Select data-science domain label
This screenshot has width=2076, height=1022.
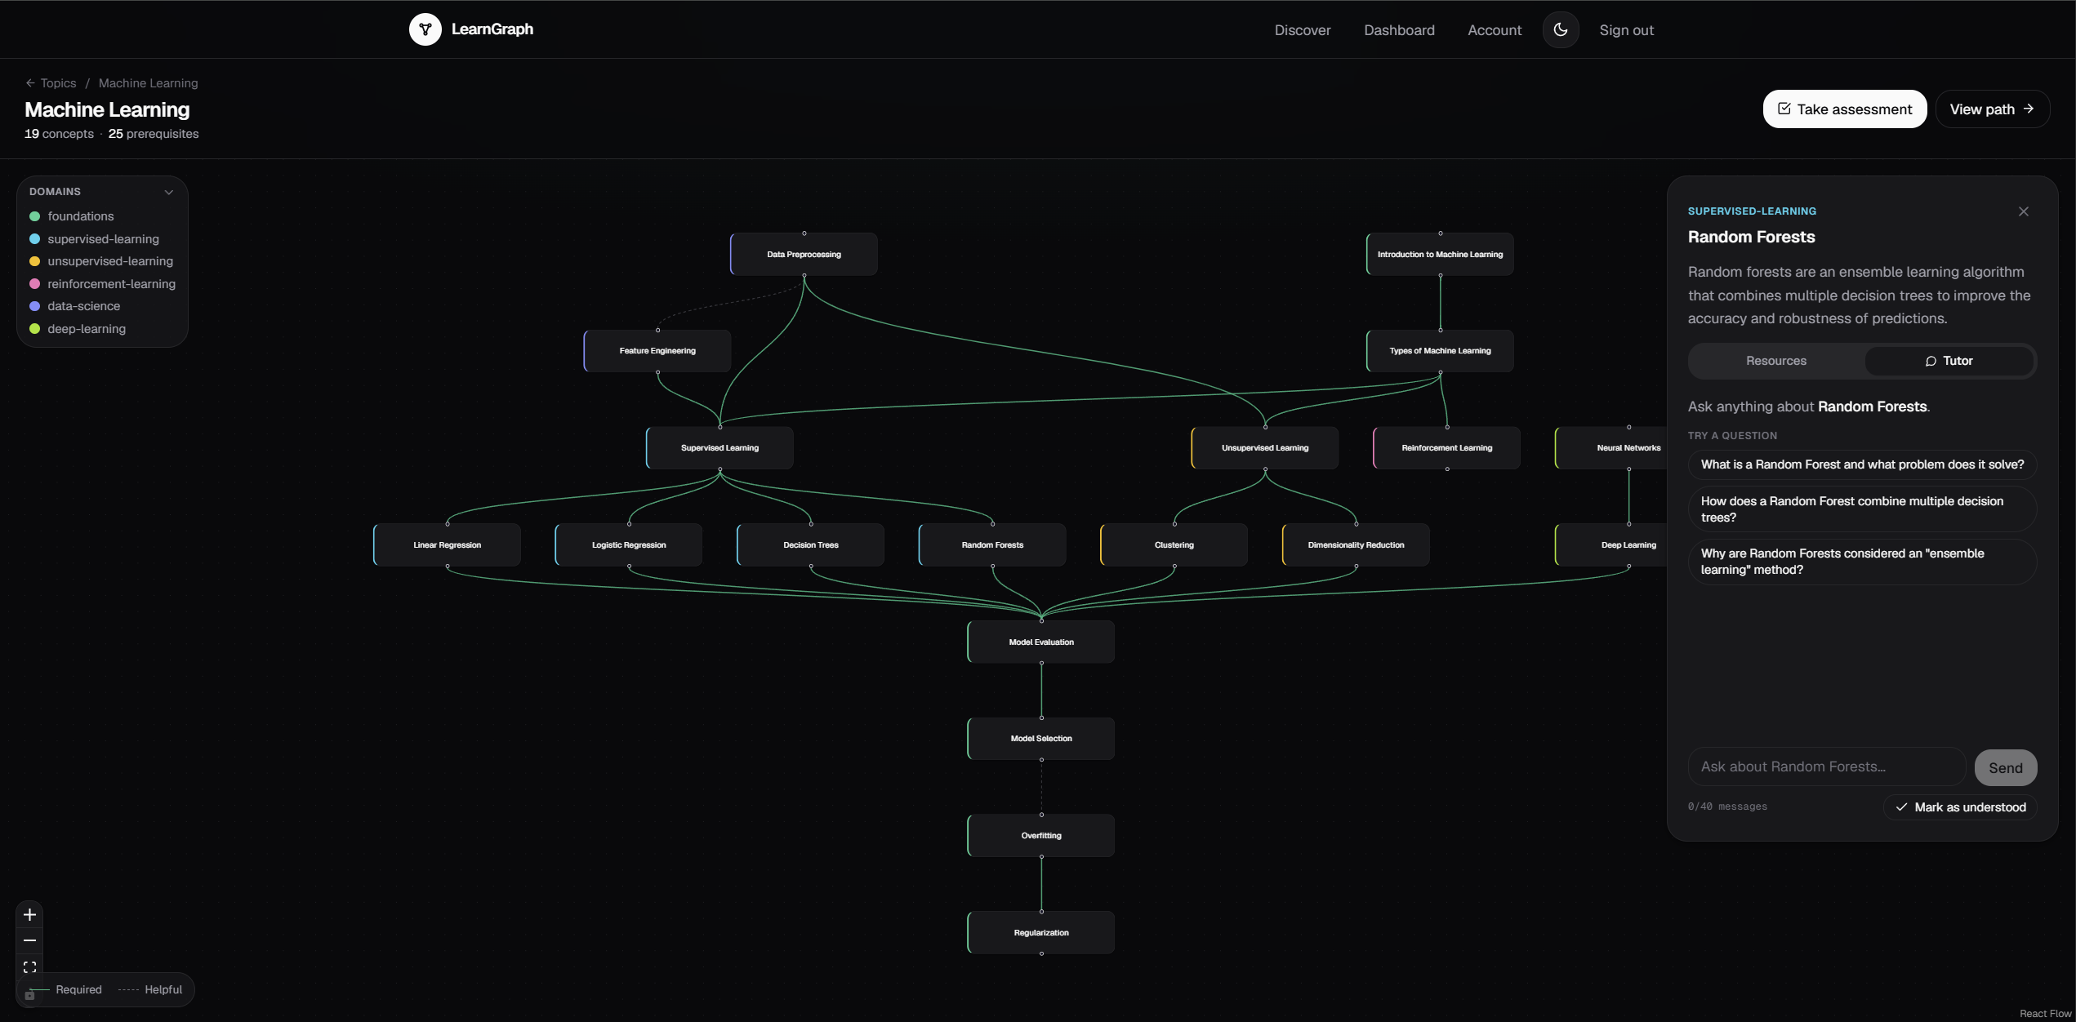(83, 306)
